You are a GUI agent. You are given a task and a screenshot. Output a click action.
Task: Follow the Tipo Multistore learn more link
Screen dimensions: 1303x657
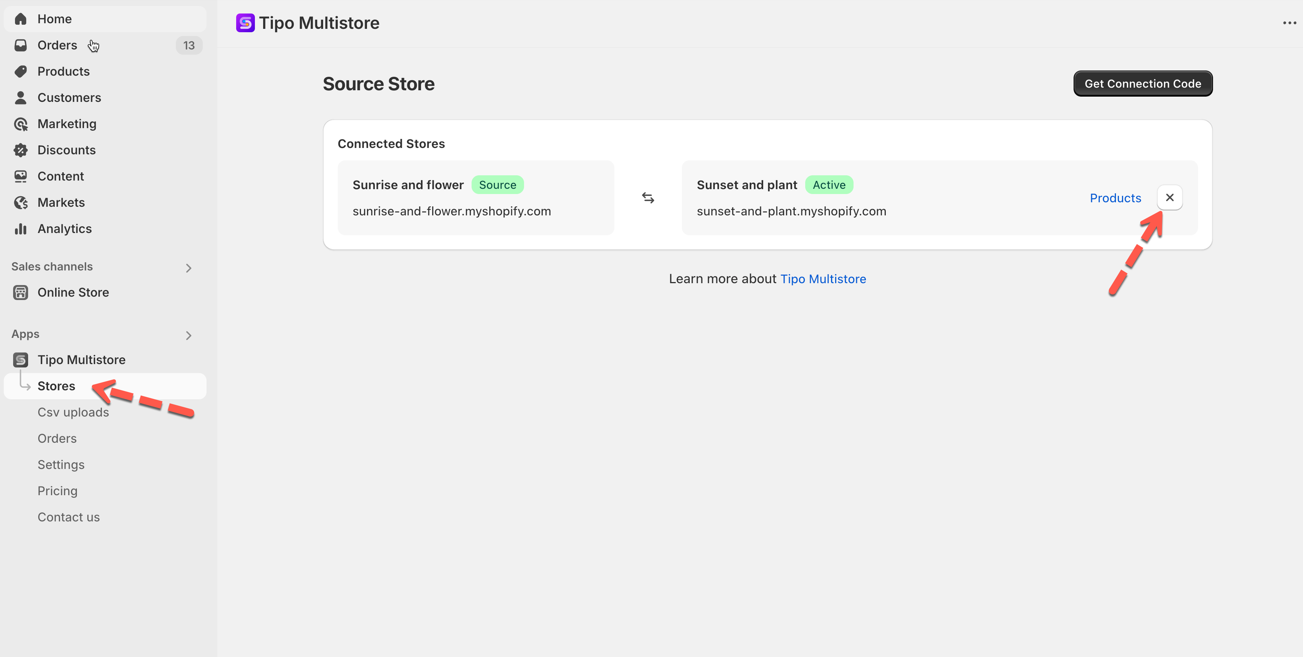click(x=823, y=279)
